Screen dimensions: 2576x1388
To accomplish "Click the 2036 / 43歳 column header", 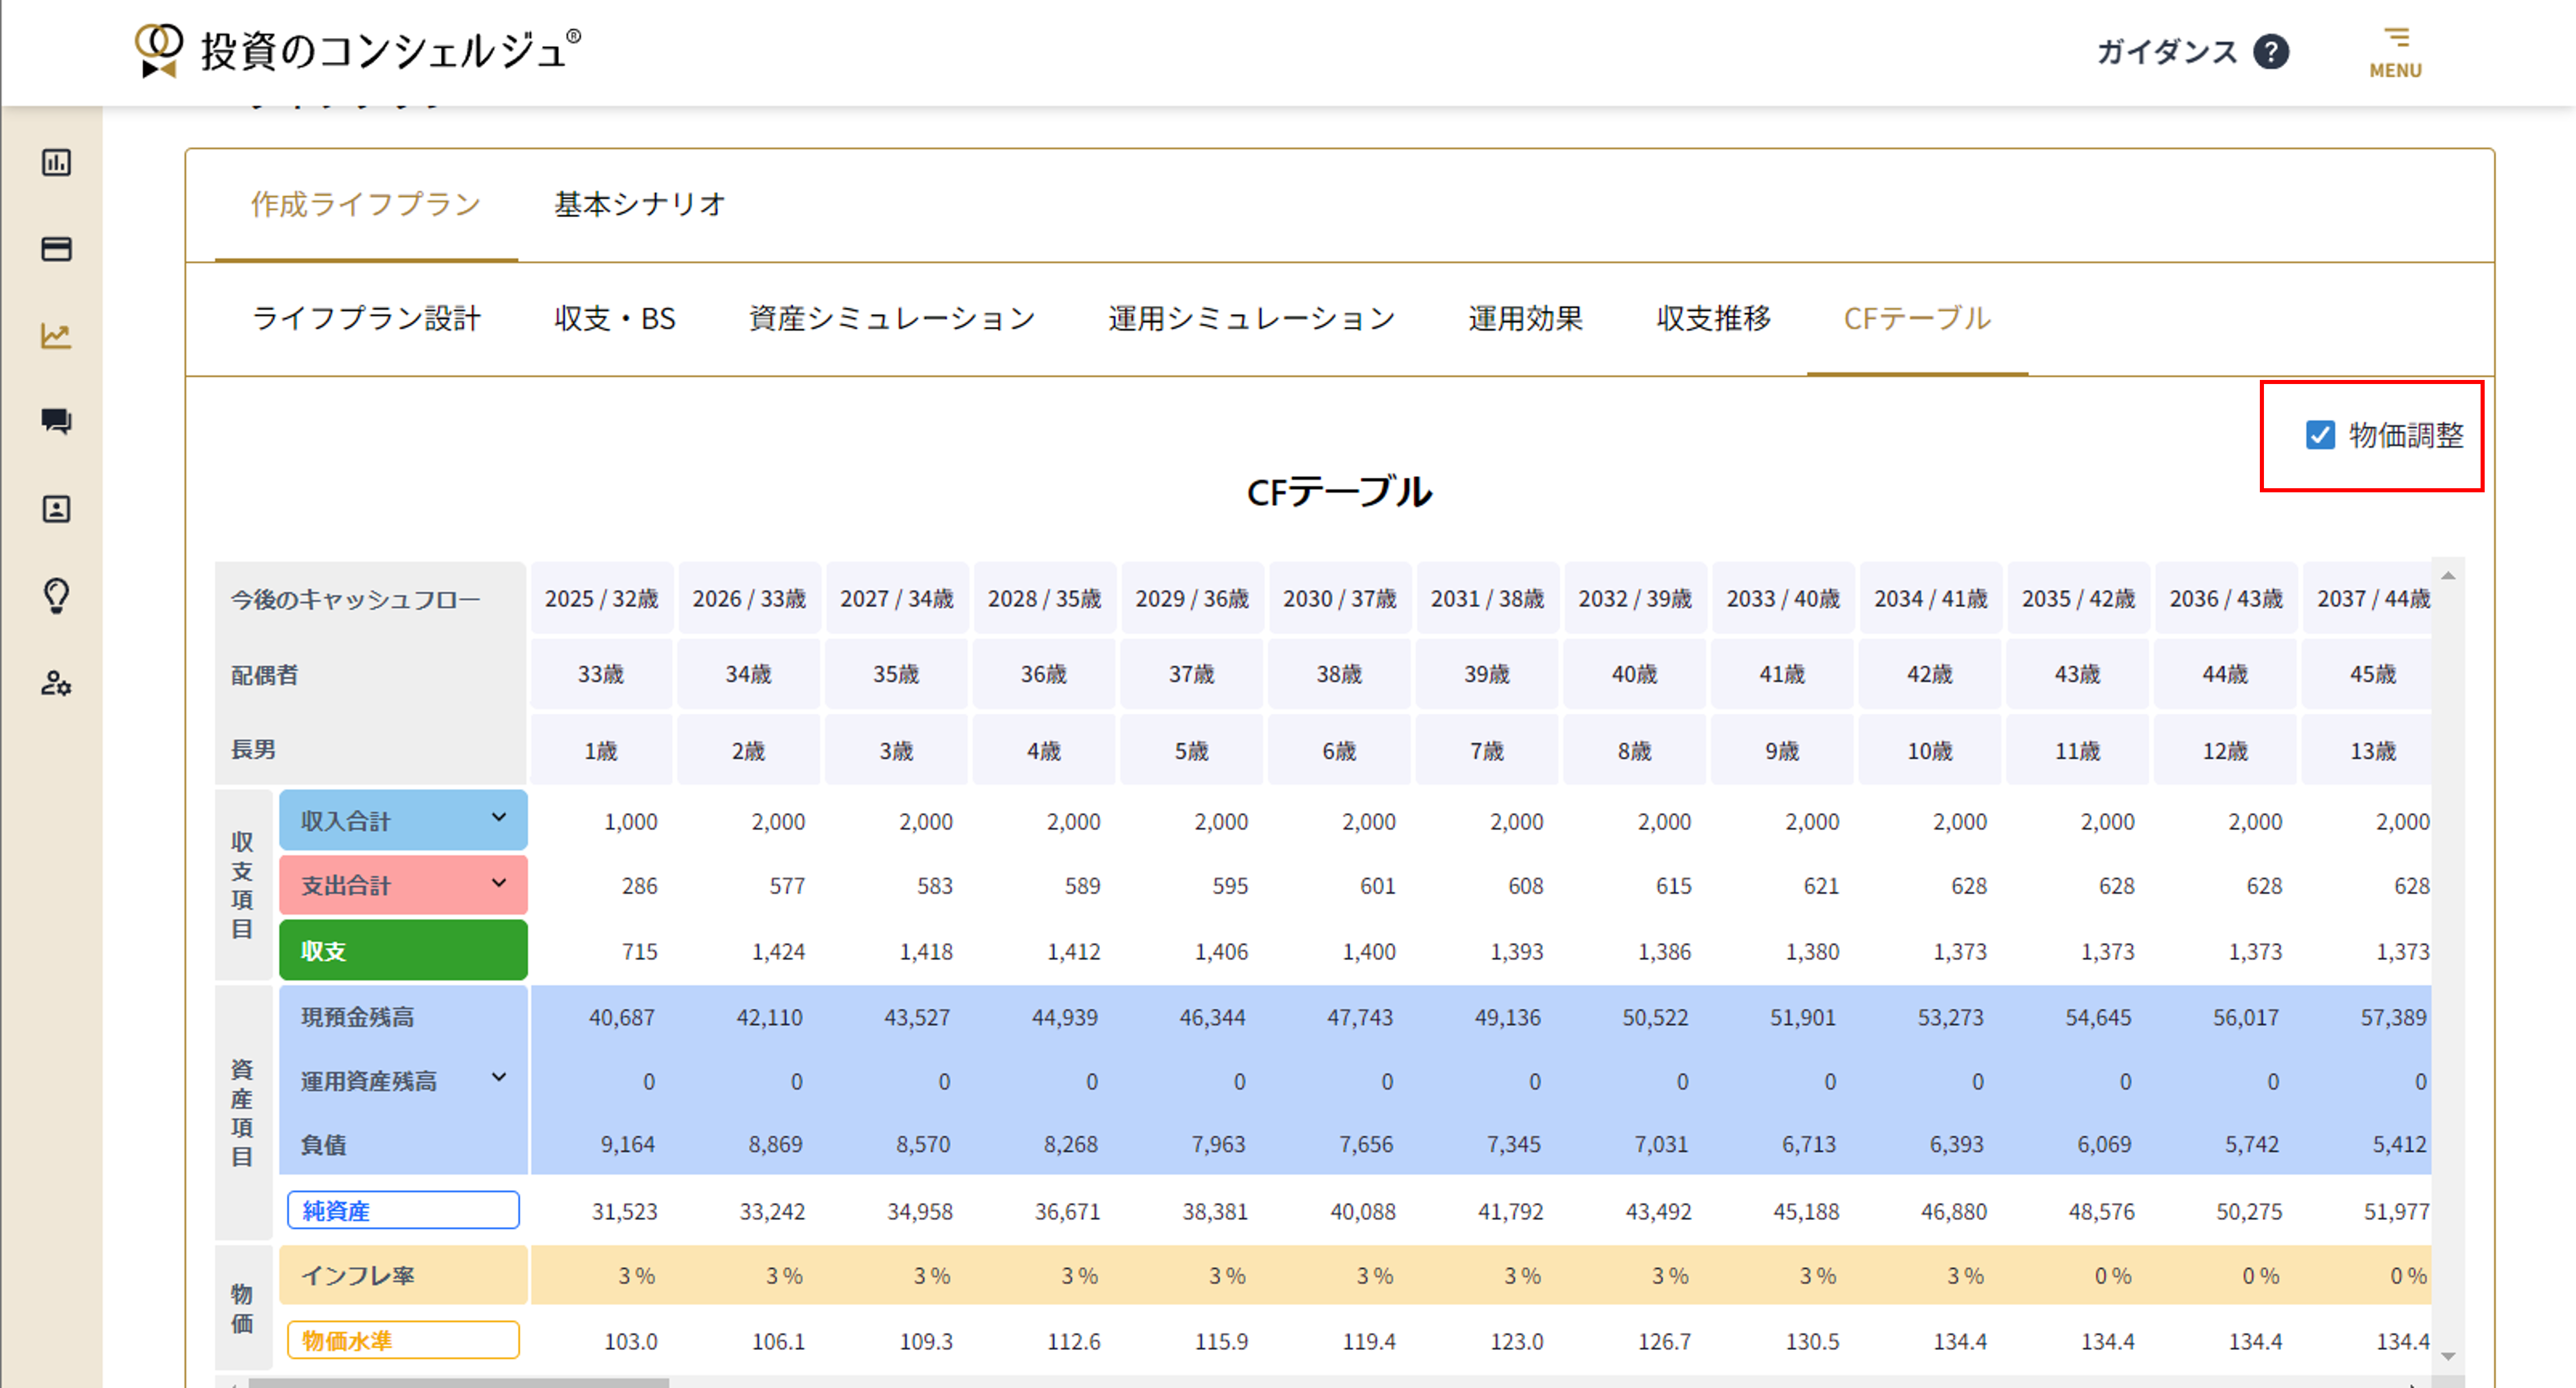I will (x=2225, y=598).
